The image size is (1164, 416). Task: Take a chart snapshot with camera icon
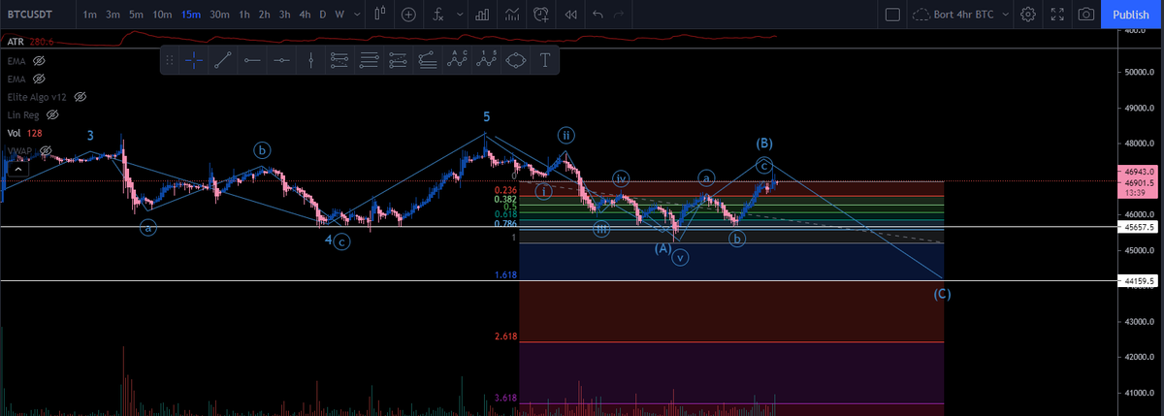tap(1087, 15)
